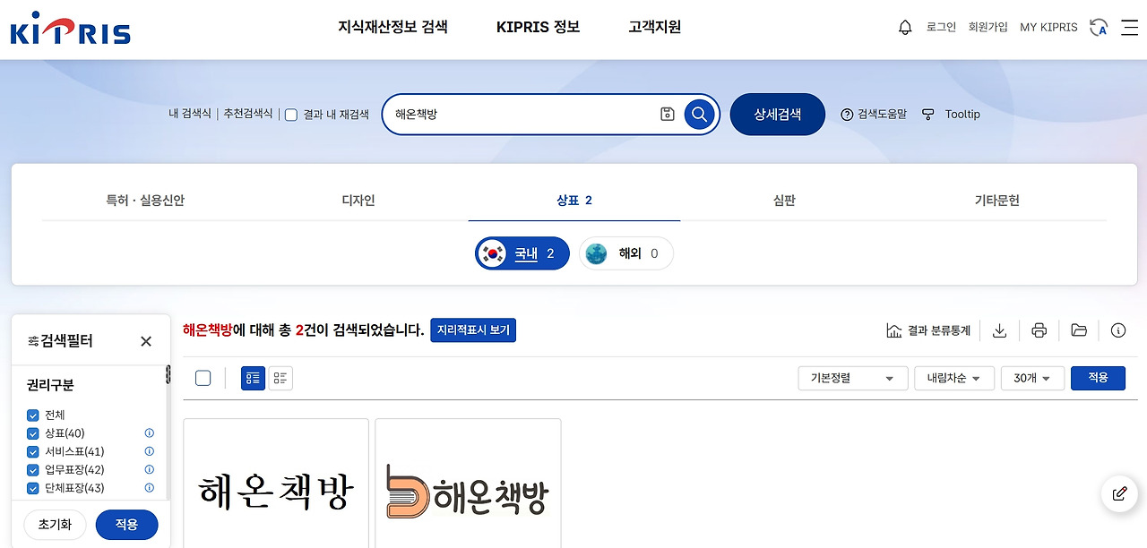Select the globe 해외 filter
The height and width of the screenshot is (548, 1147).
[626, 253]
